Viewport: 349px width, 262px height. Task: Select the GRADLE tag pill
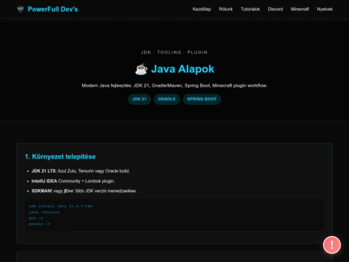tap(167, 99)
